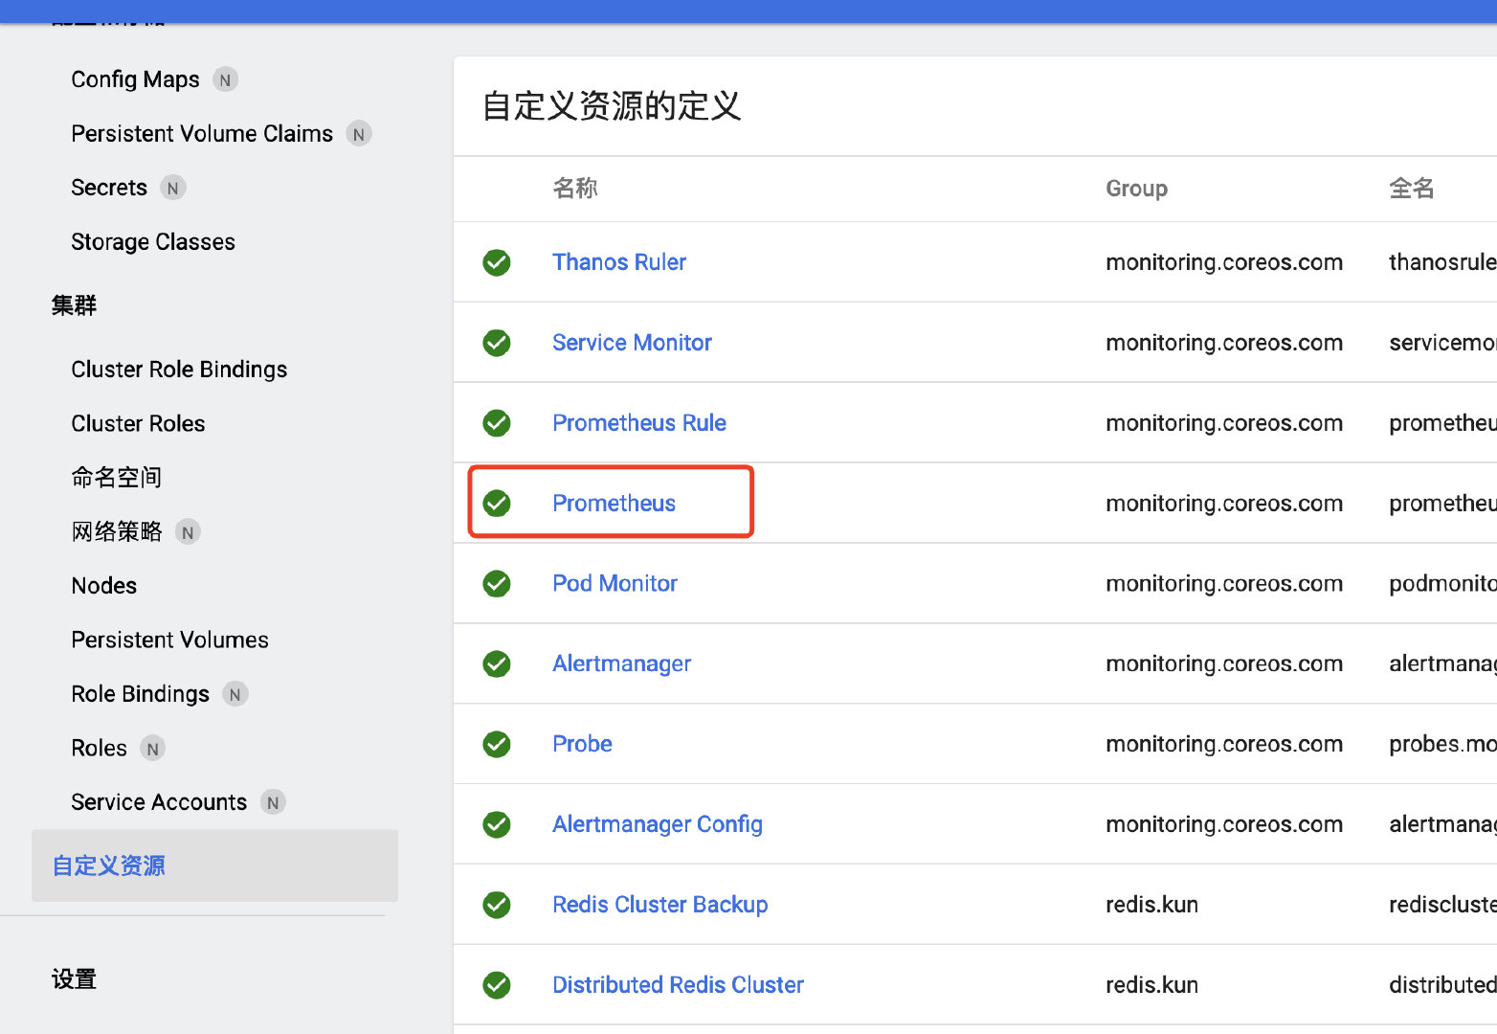The width and height of the screenshot is (1497, 1034).
Task: Open the Prometheus custom resource definition
Action: (614, 503)
